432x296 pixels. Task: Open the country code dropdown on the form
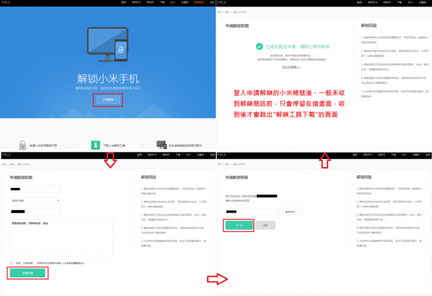(35, 201)
